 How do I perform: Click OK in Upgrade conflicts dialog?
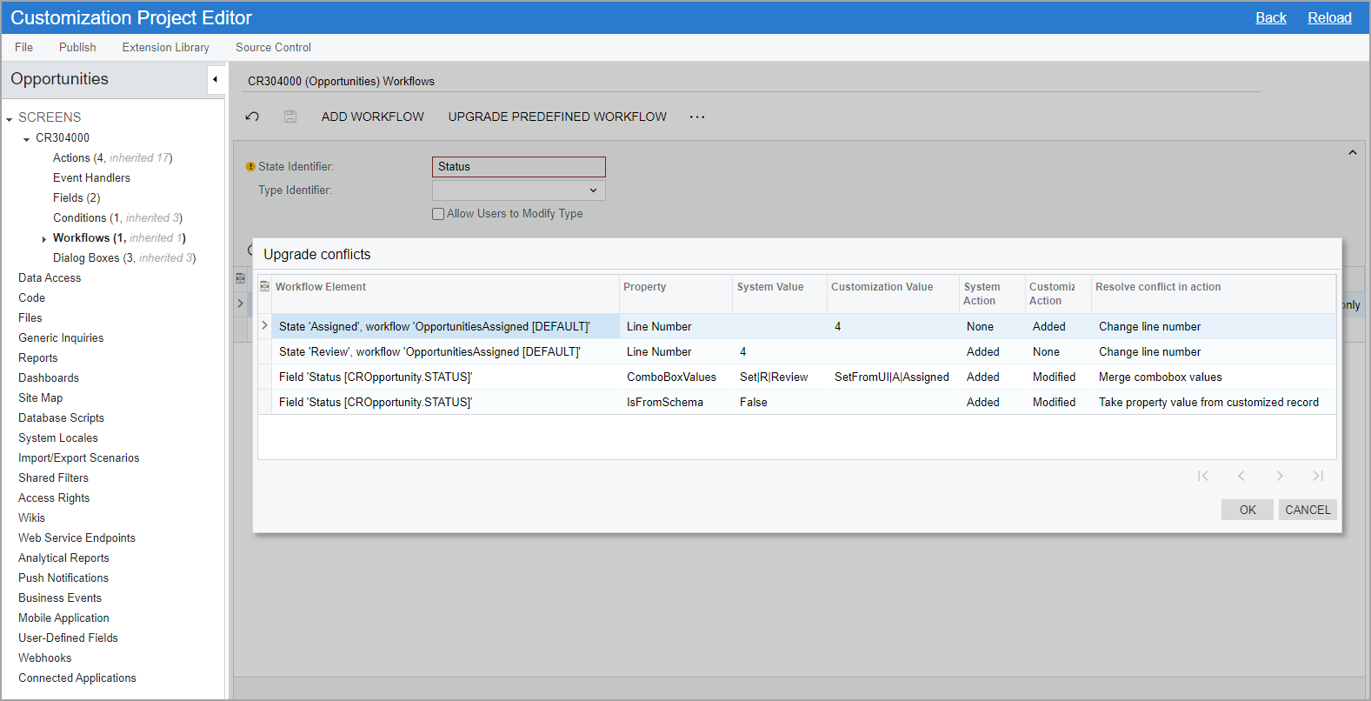click(1247, 510)
